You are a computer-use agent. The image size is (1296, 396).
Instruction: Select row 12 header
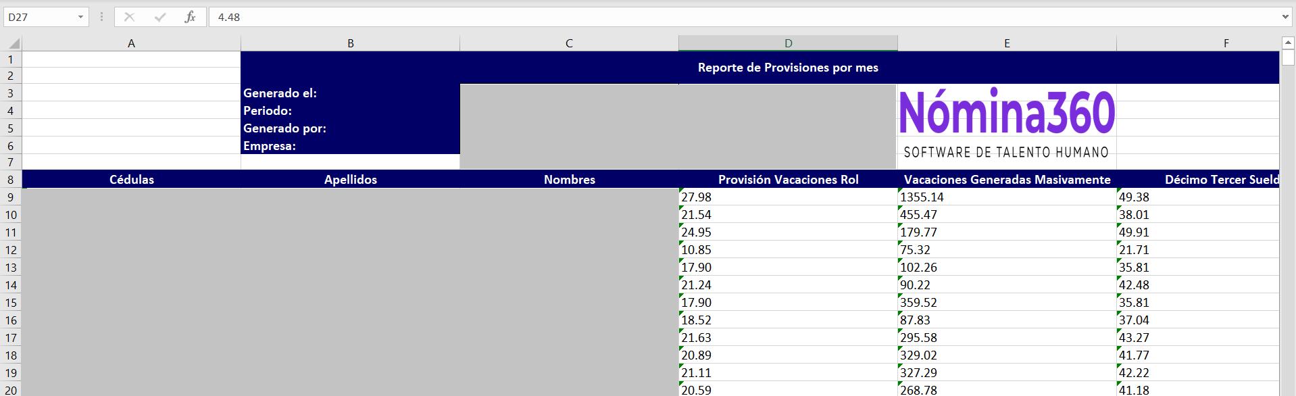pos(11,250)
